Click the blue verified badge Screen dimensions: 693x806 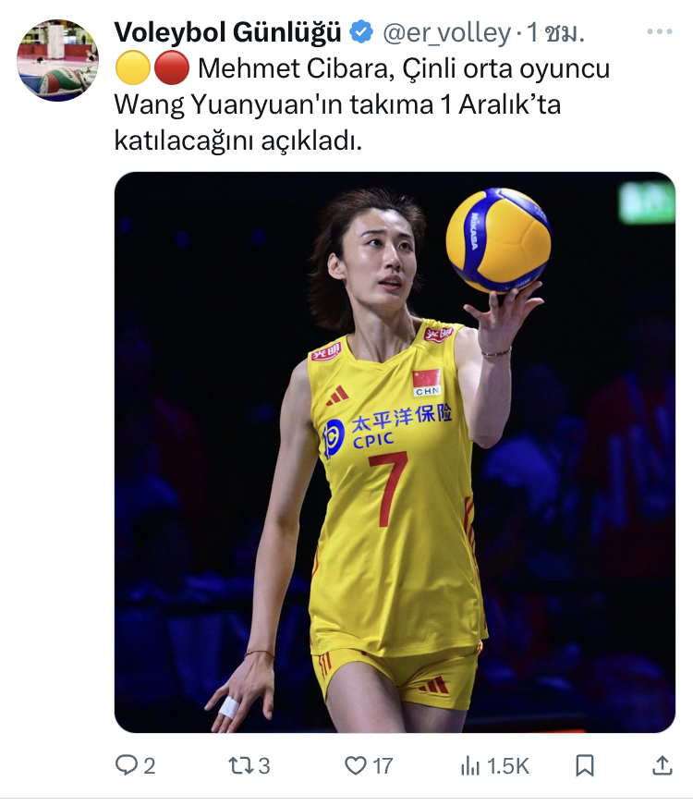(361, 32)
